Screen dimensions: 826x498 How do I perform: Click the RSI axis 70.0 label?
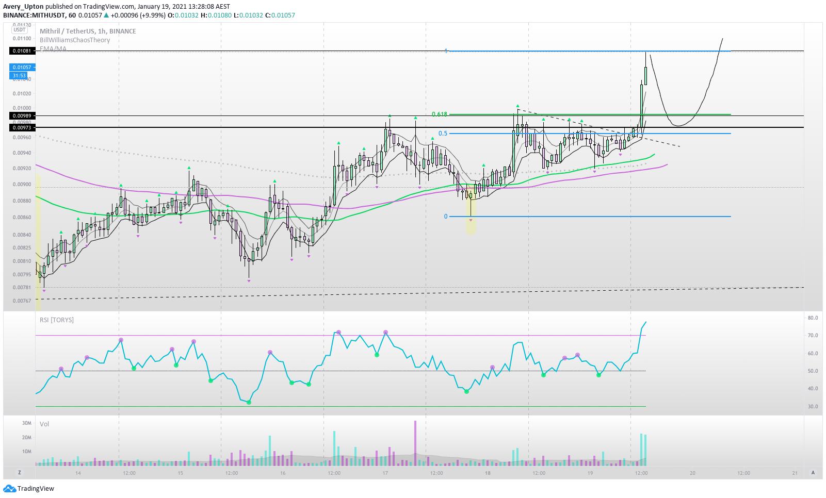click(x=813, y=335)
